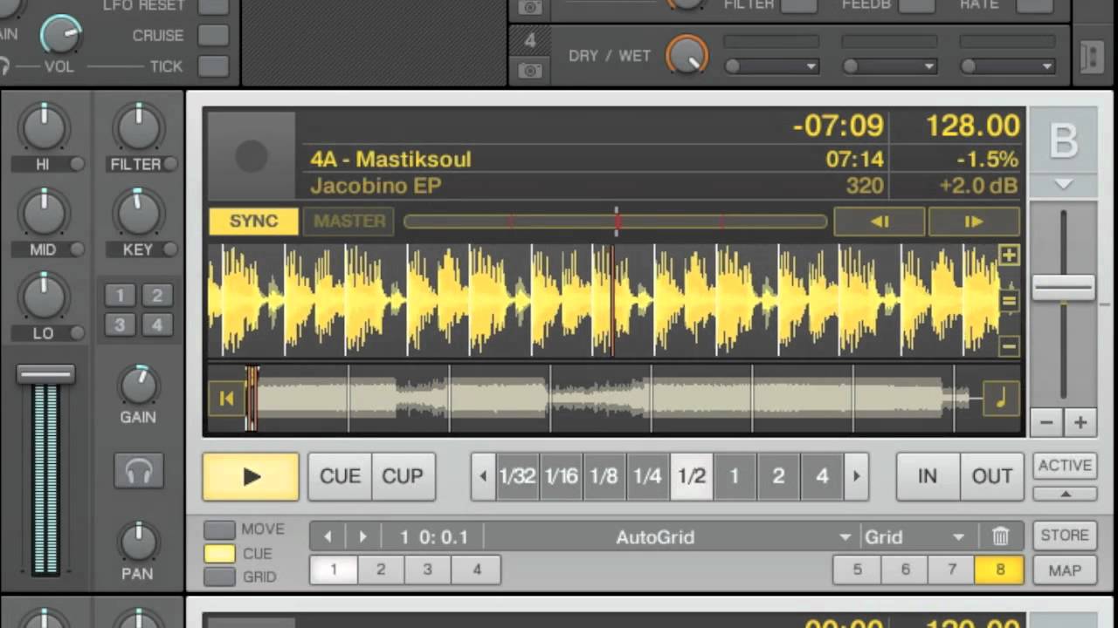Screen dimensions: 1118x628
Task: Open the AutoGrid name dropdown
Action: pyautogui.click(x=671, y=537)
